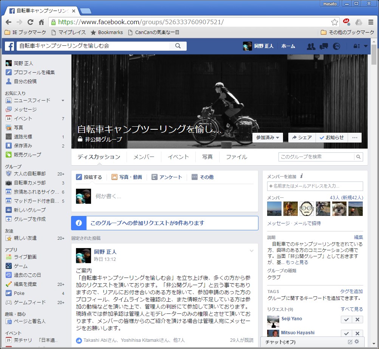Expand description with もっと見る

(297, 262)
